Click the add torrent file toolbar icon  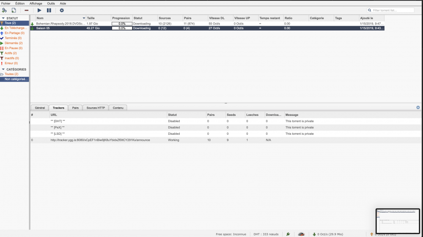pyautogui.click(x=14, y=10)
